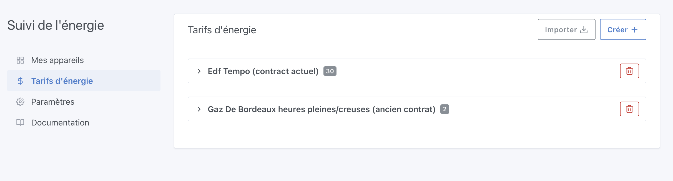
Task: Switch to the Paramètres section
Action: [x=53, y=102]
